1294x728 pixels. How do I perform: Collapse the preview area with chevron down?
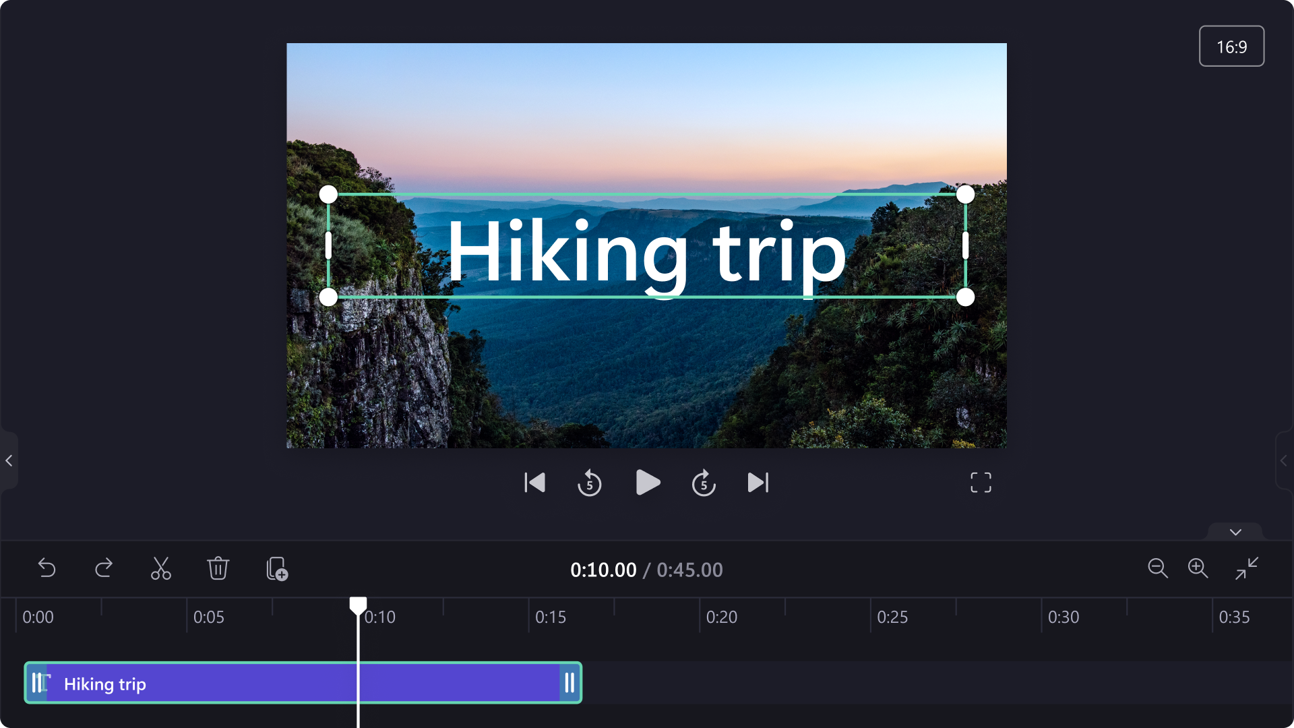[x=1235, y=532]
